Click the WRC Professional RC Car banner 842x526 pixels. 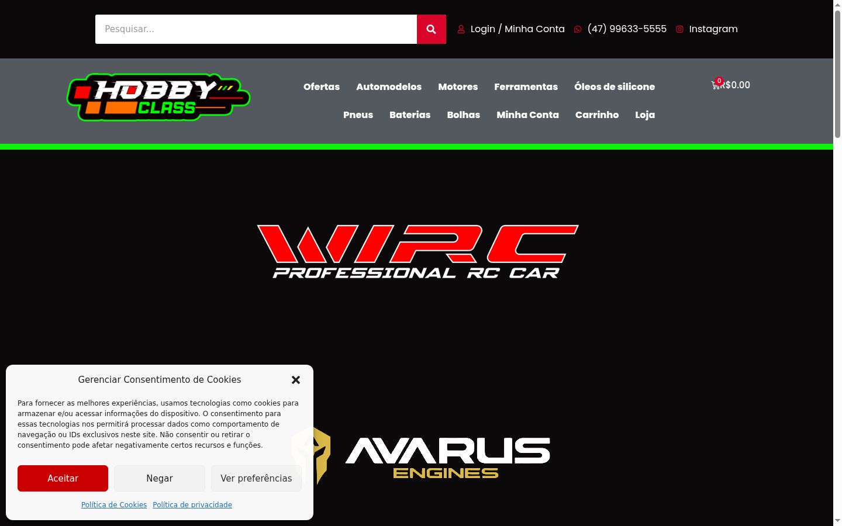pos(417,251)
